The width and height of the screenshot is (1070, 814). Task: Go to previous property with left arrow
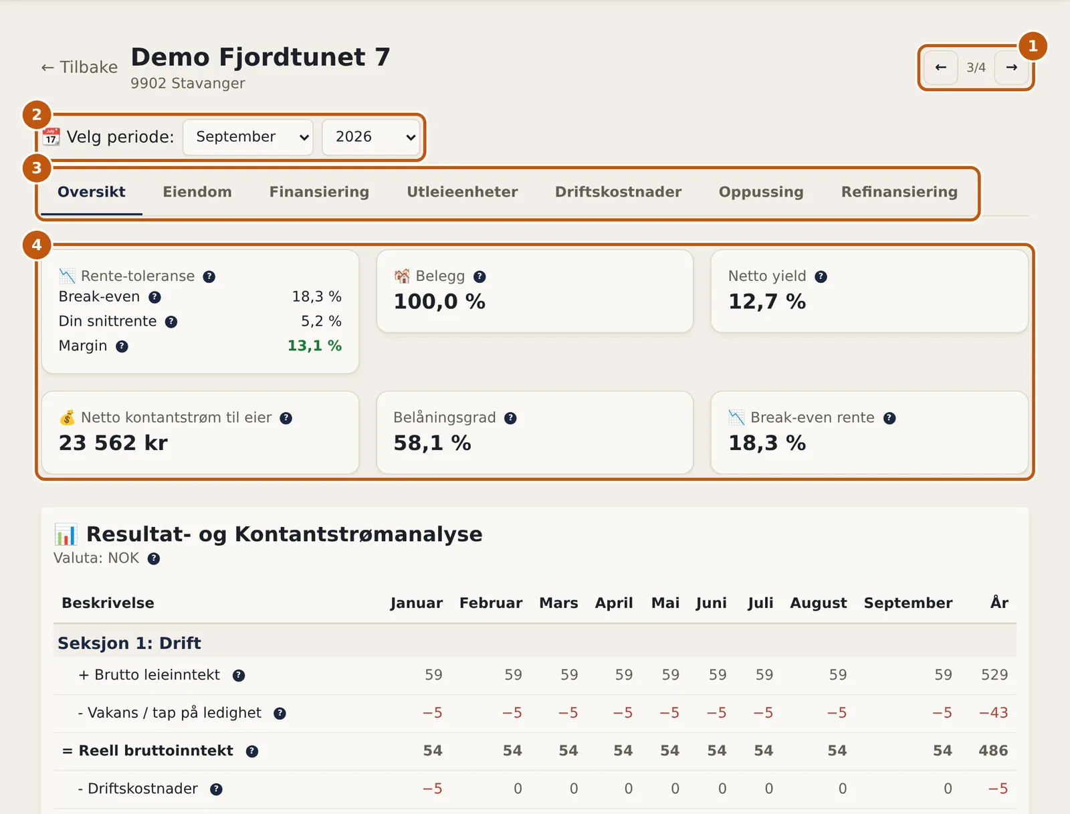940,68
